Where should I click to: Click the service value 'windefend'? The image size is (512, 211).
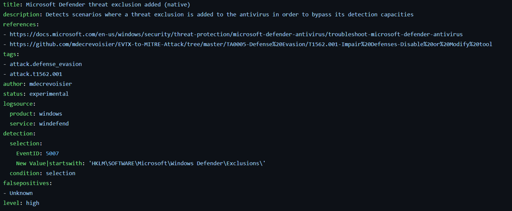[54, 123]
